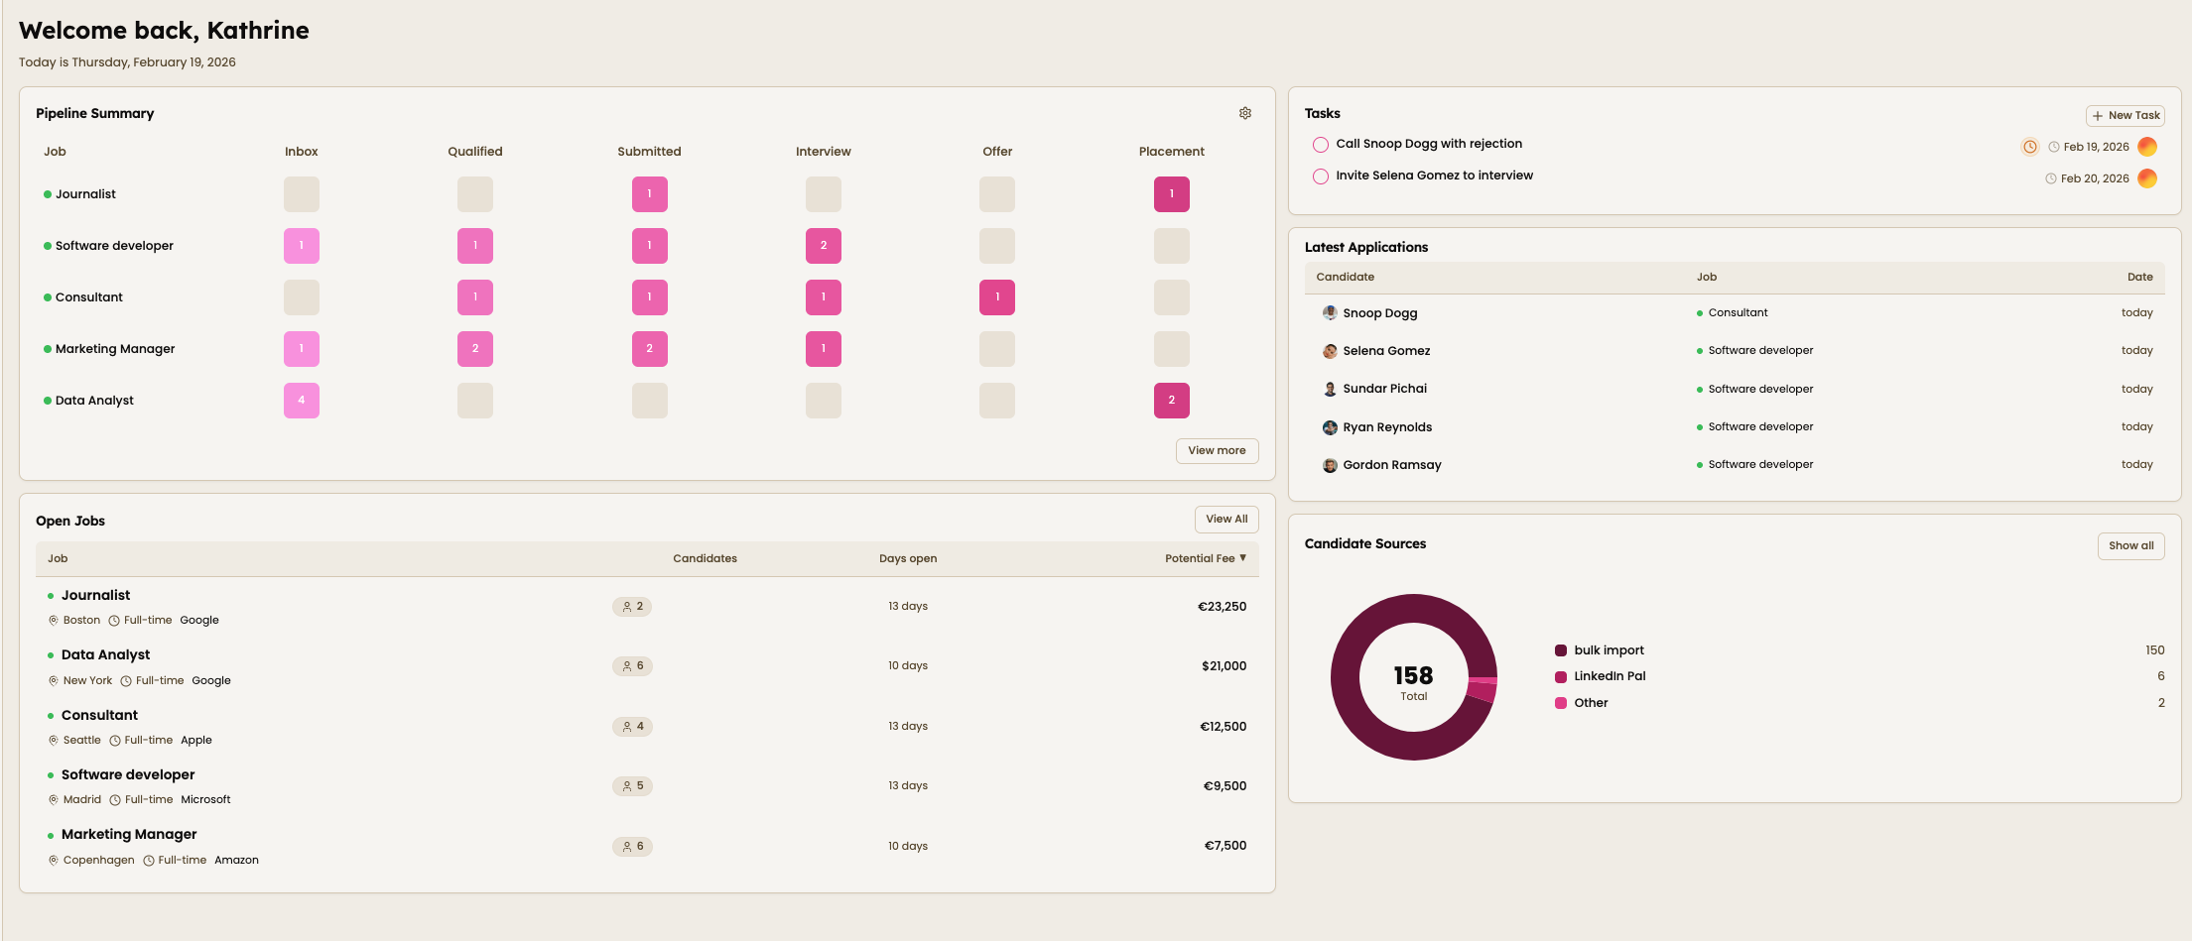The image size is (2192, 941).
Task: Click Sundar Pichai's profile avatar
Action: 1330,389
